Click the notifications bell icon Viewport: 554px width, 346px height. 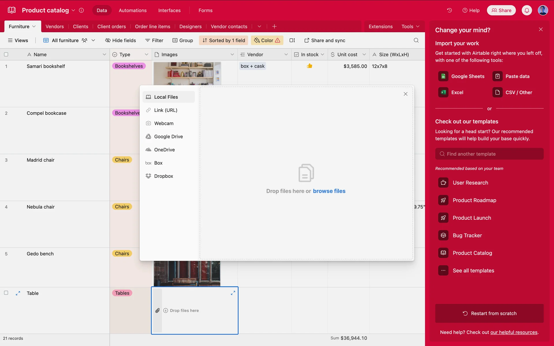527,10
